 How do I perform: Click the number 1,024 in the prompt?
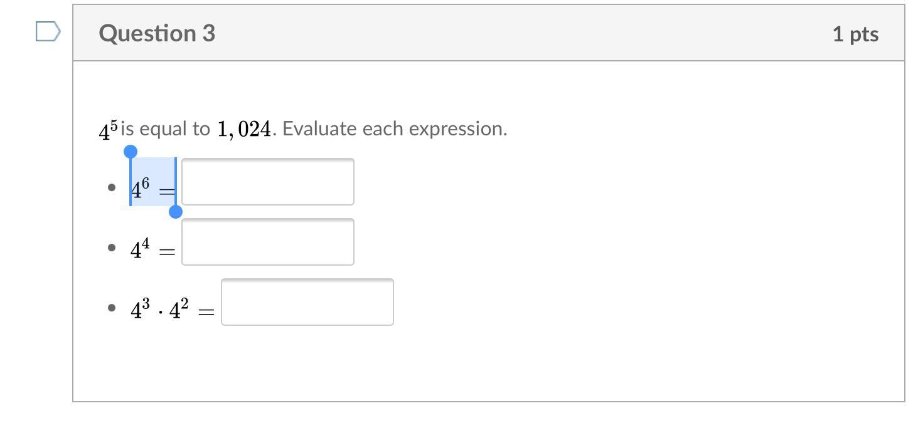click(x=244, y=129)
